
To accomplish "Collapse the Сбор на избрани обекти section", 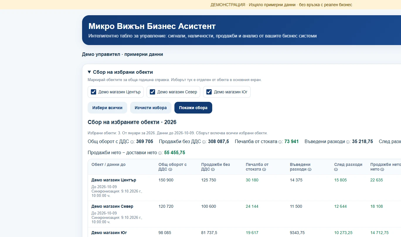I will (120, 72).
